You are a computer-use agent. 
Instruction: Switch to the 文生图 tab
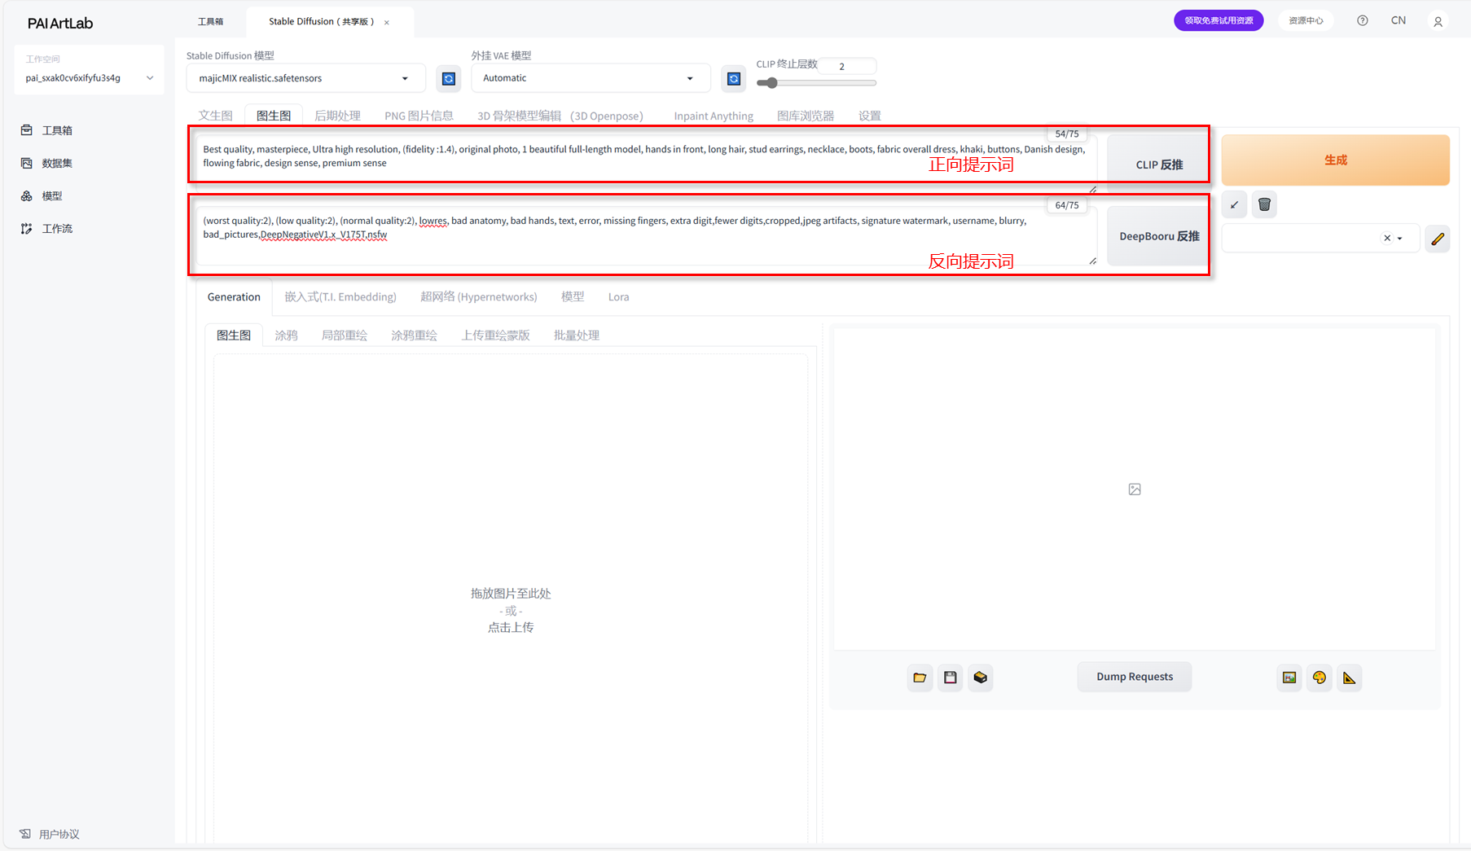(216, 116)
